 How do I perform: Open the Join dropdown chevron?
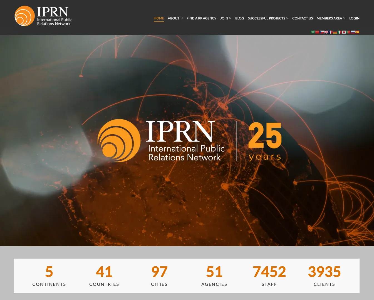(230, 18)
